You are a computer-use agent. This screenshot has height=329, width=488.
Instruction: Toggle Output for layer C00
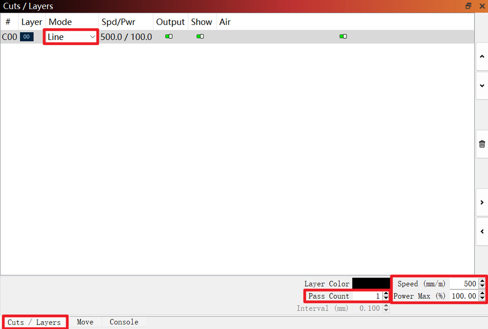coord(169,37)
